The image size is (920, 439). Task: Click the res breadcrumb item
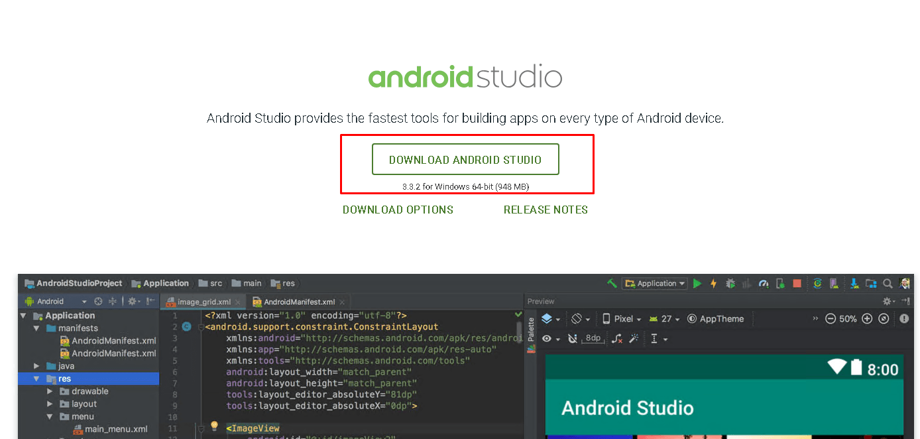coord(283,283)
